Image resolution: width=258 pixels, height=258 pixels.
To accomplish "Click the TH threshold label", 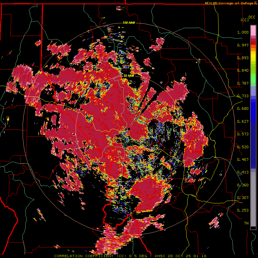I will pyautogui.click(x=246, y=223).
